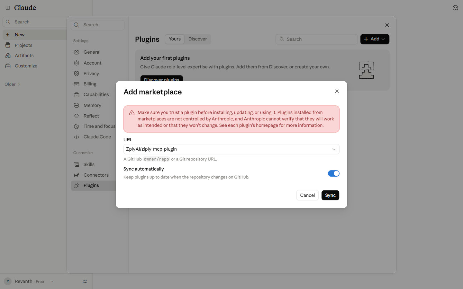The height and width of the screenshot is (289, 463).
Task: Open the Add plugin dropdown
Action: tap(375, 39)
